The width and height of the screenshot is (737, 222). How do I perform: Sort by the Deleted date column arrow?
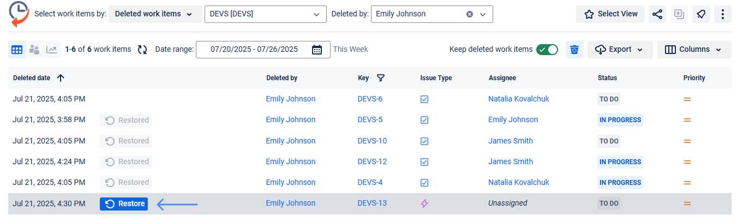61,78
